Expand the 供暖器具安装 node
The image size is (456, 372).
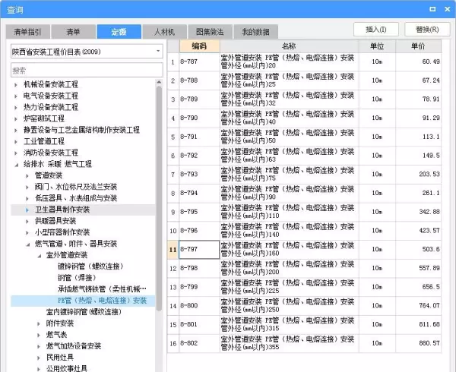[x=27, y=221]
